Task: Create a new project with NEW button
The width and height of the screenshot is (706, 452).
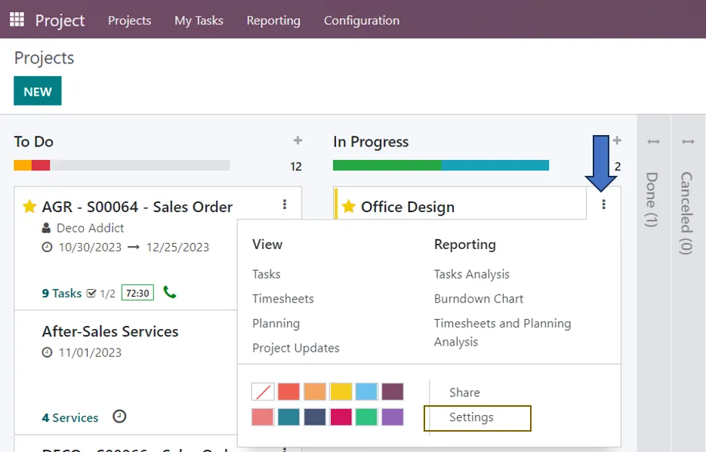Action: pos(37,91)
